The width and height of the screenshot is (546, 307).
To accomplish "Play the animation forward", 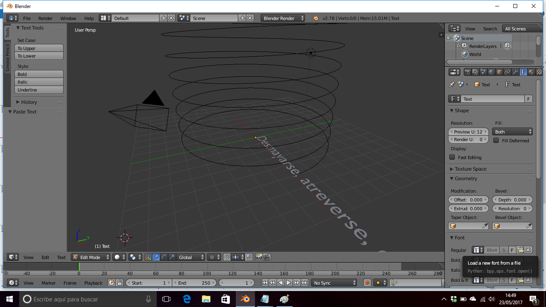I will coord(289,283).
